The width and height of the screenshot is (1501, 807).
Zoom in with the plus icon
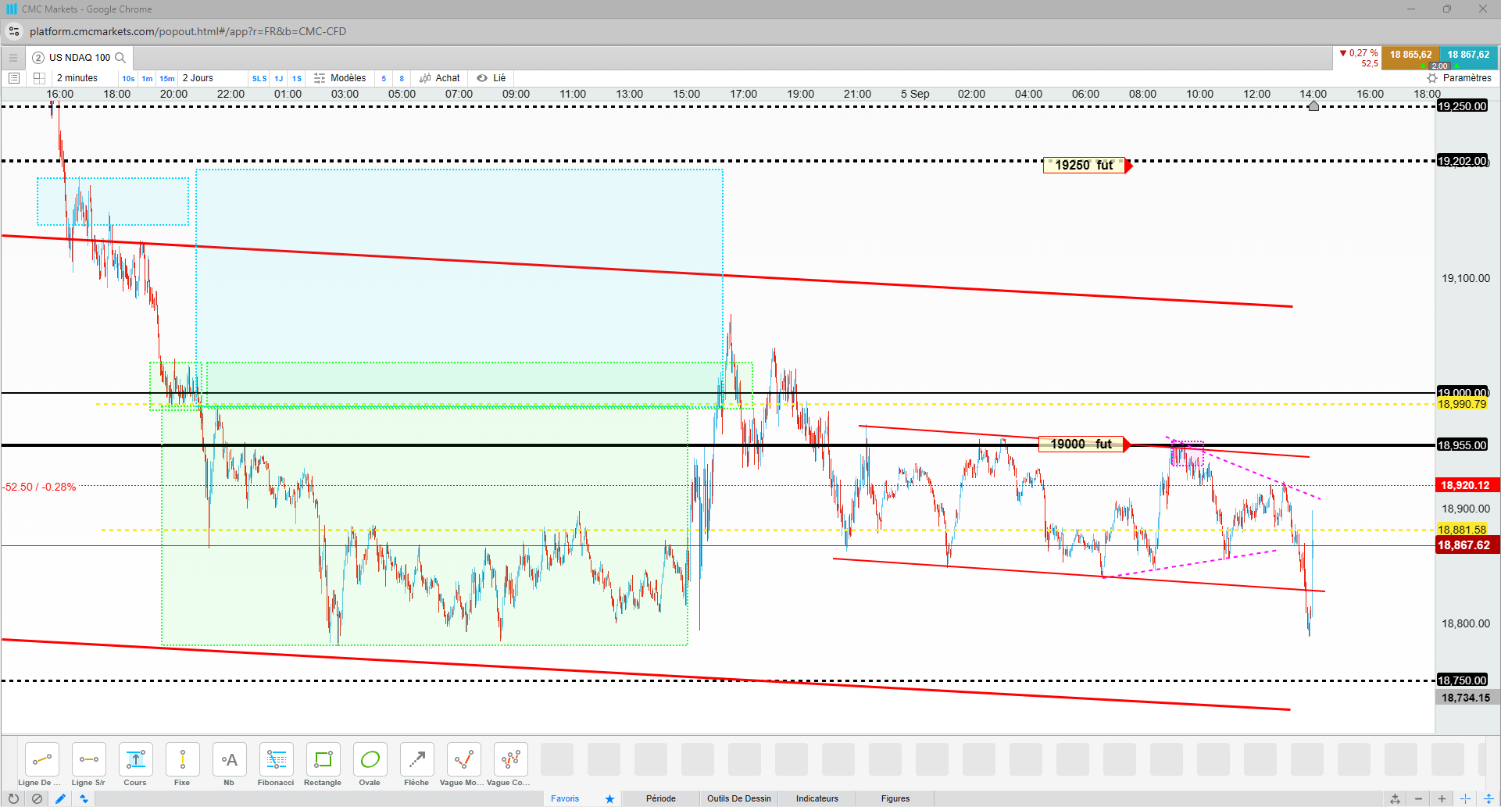1442,798
